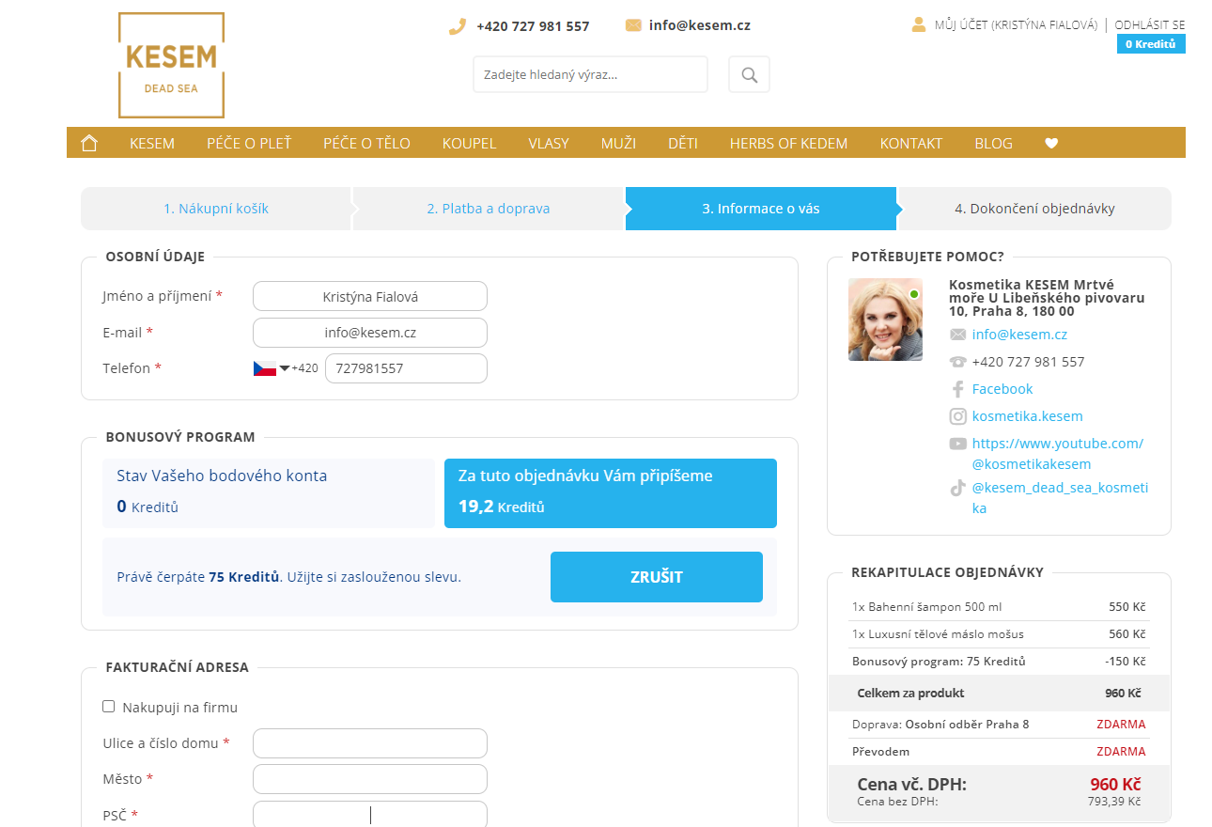1212x827 pixels.
Task: Click the consultant portrait photo
Action: pos(885,320)
